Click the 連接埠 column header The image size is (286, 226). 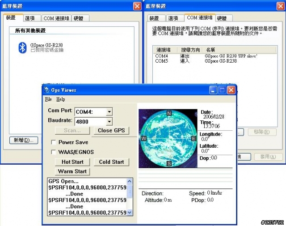pyautogui.click(x=165, y=50)
